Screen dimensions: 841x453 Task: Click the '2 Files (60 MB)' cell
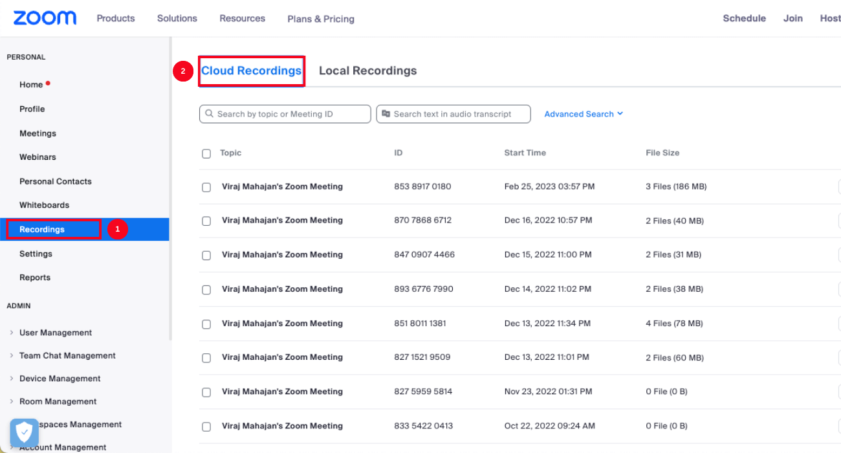click(x=675, y=357)
